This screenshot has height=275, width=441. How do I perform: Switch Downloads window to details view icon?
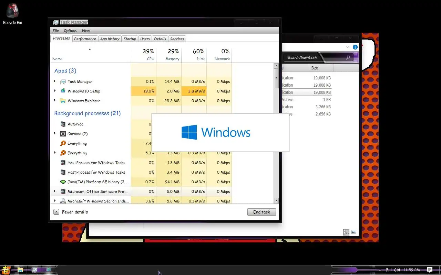click(346, 232)
